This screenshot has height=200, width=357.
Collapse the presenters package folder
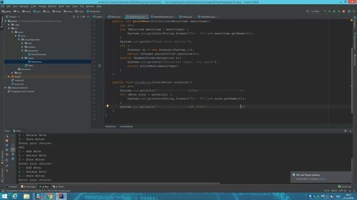point(22,51)
